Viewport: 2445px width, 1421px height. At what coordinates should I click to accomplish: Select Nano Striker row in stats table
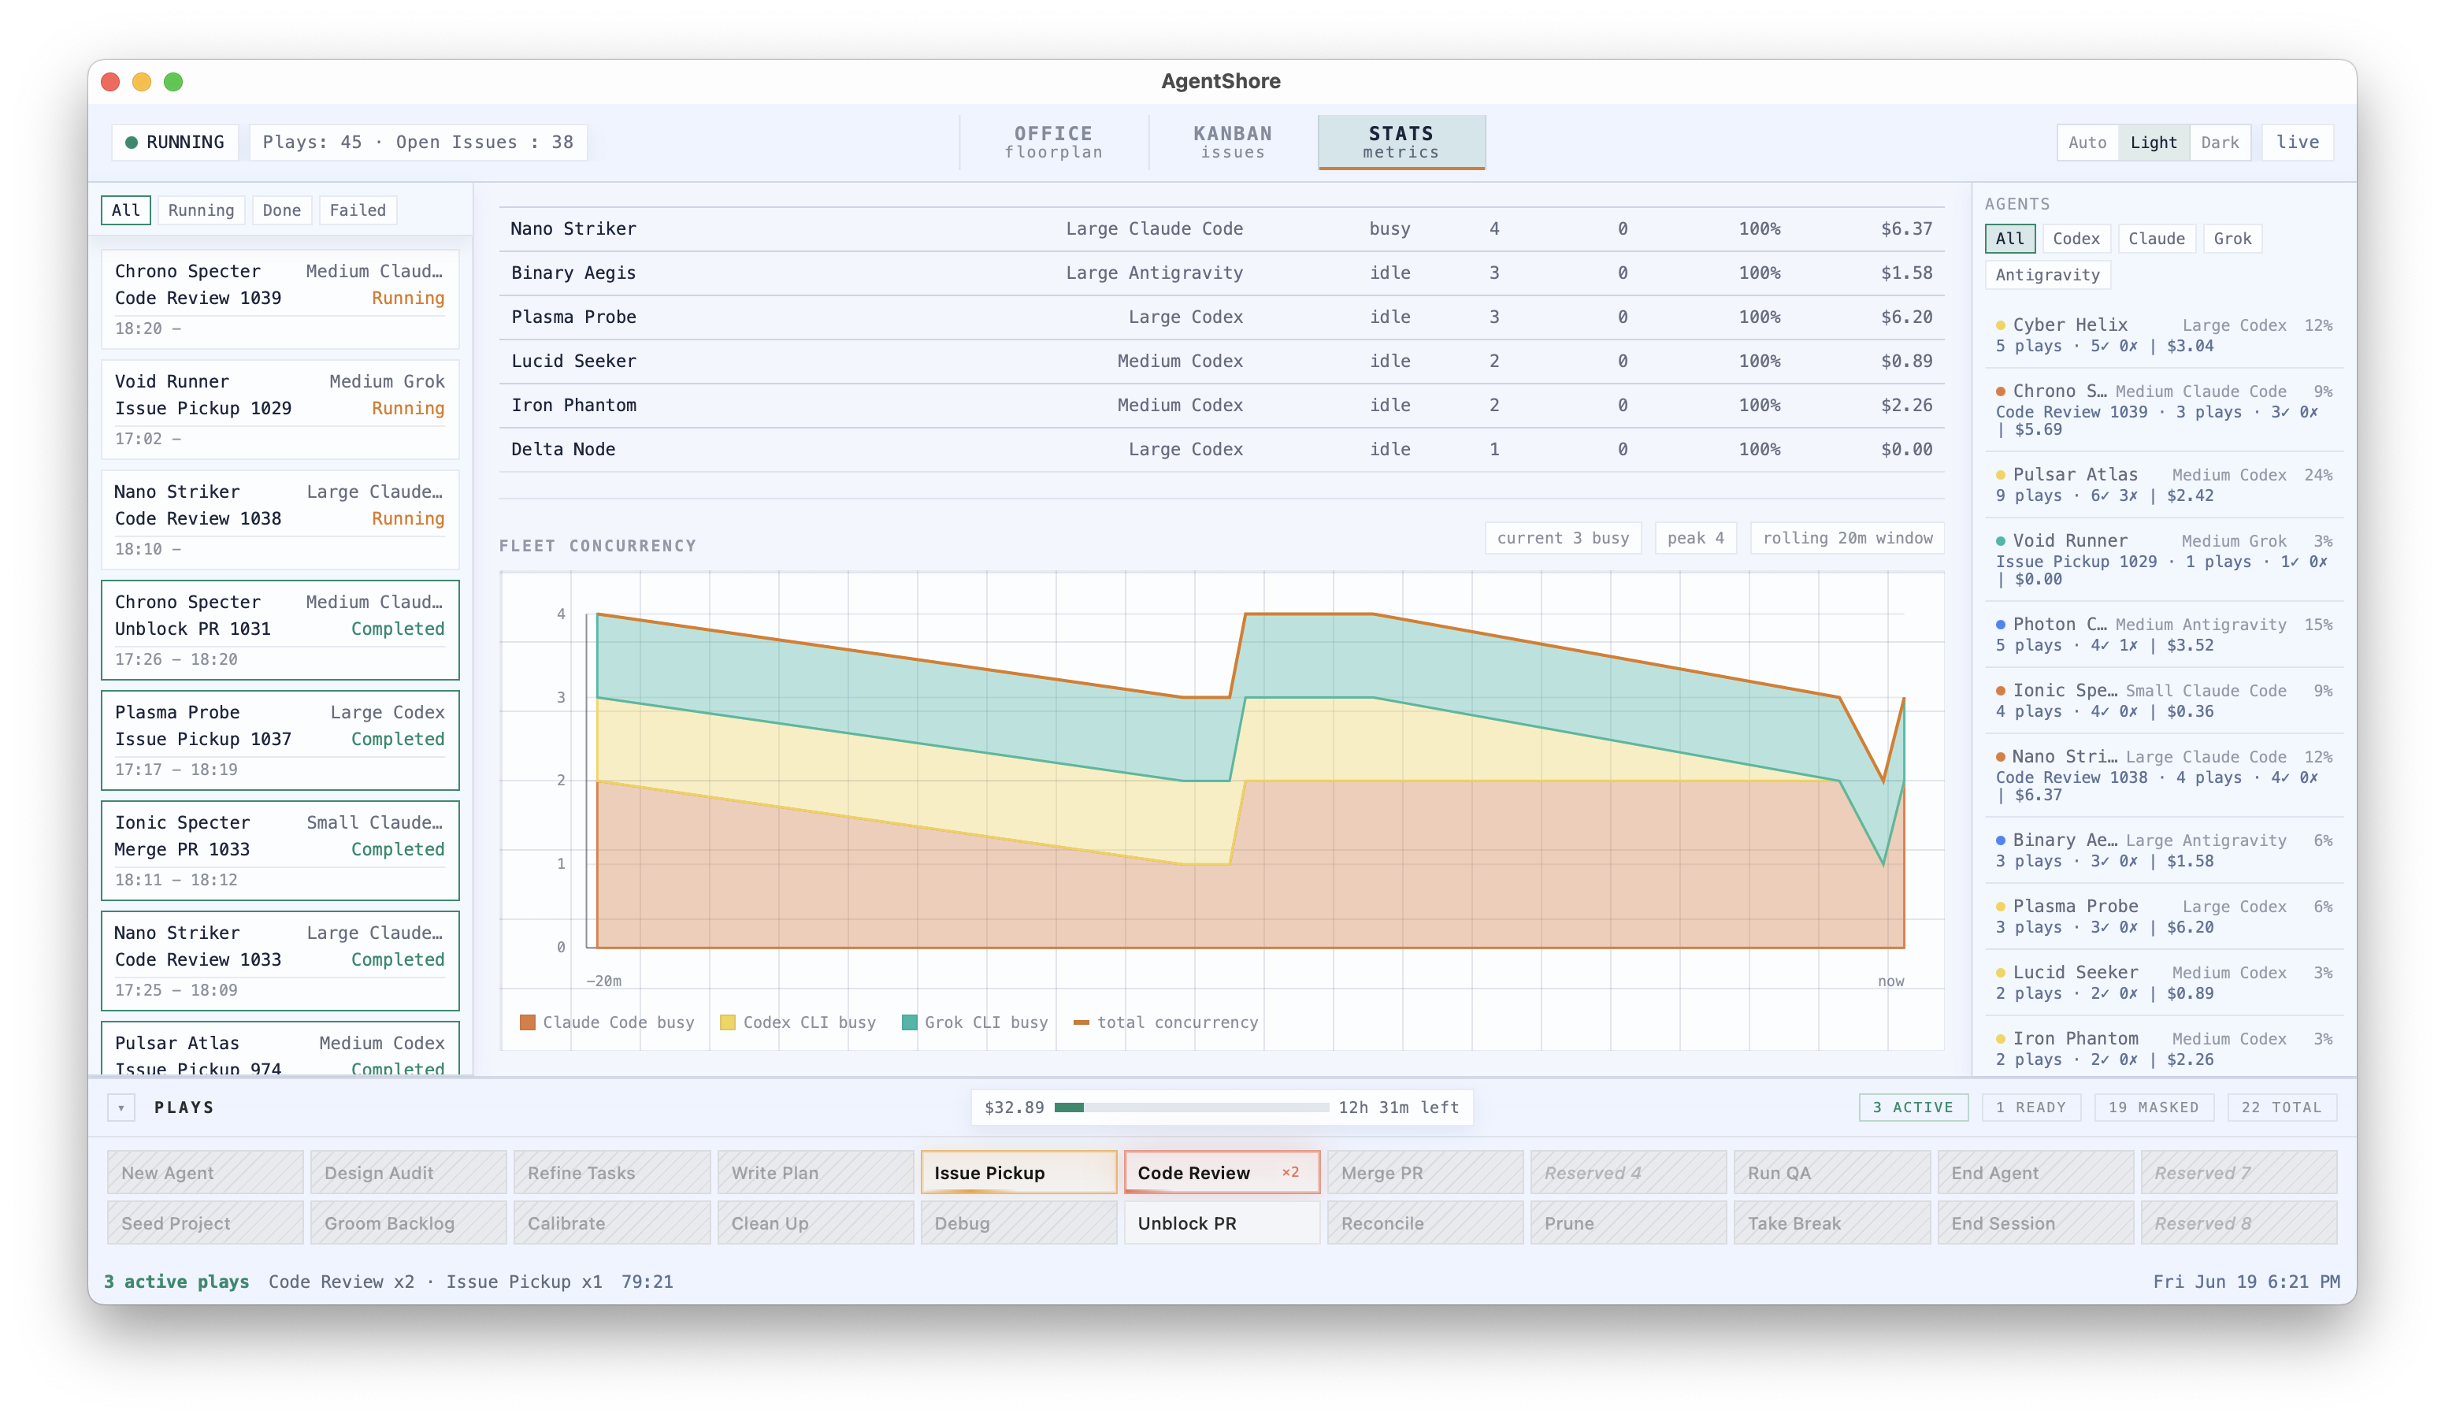1222,229
